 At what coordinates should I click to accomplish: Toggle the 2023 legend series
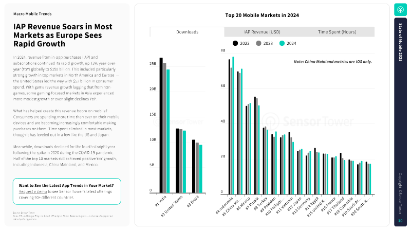tap(264, 43)
